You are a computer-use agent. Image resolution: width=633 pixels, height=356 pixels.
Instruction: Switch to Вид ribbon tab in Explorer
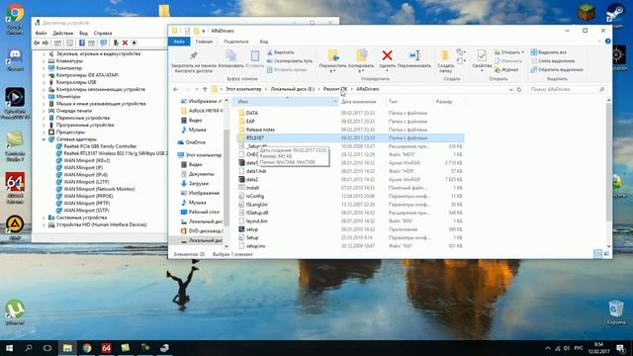click(x=264, y=42)
